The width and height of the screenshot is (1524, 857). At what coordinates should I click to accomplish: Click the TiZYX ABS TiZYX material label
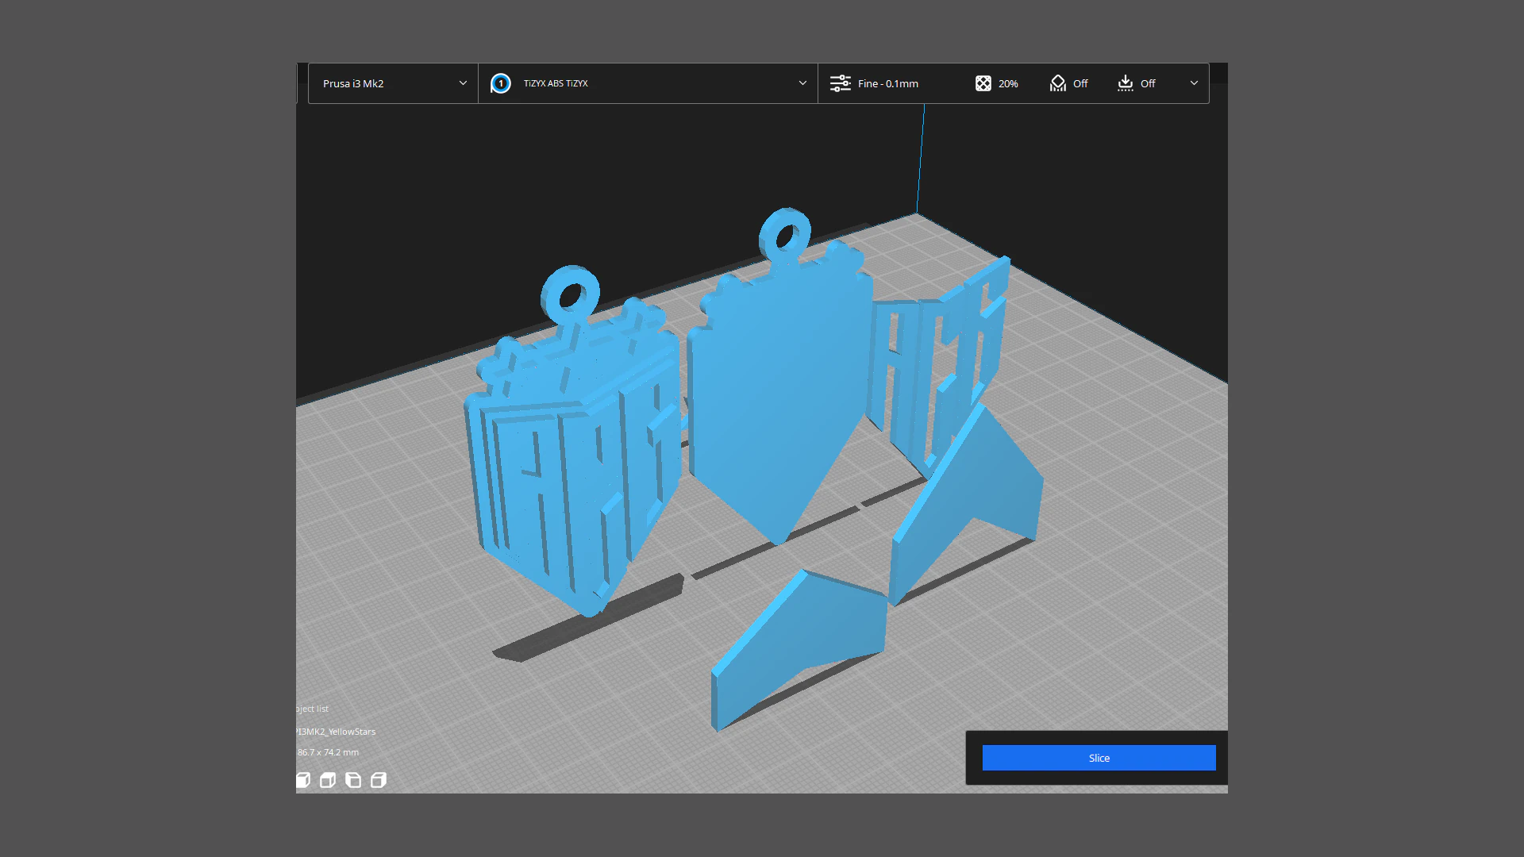click(556, 83)
